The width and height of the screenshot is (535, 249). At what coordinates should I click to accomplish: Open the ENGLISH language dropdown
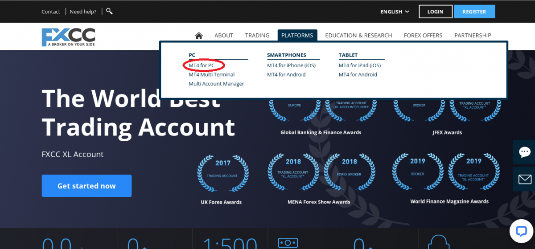[x=395, y=12]
